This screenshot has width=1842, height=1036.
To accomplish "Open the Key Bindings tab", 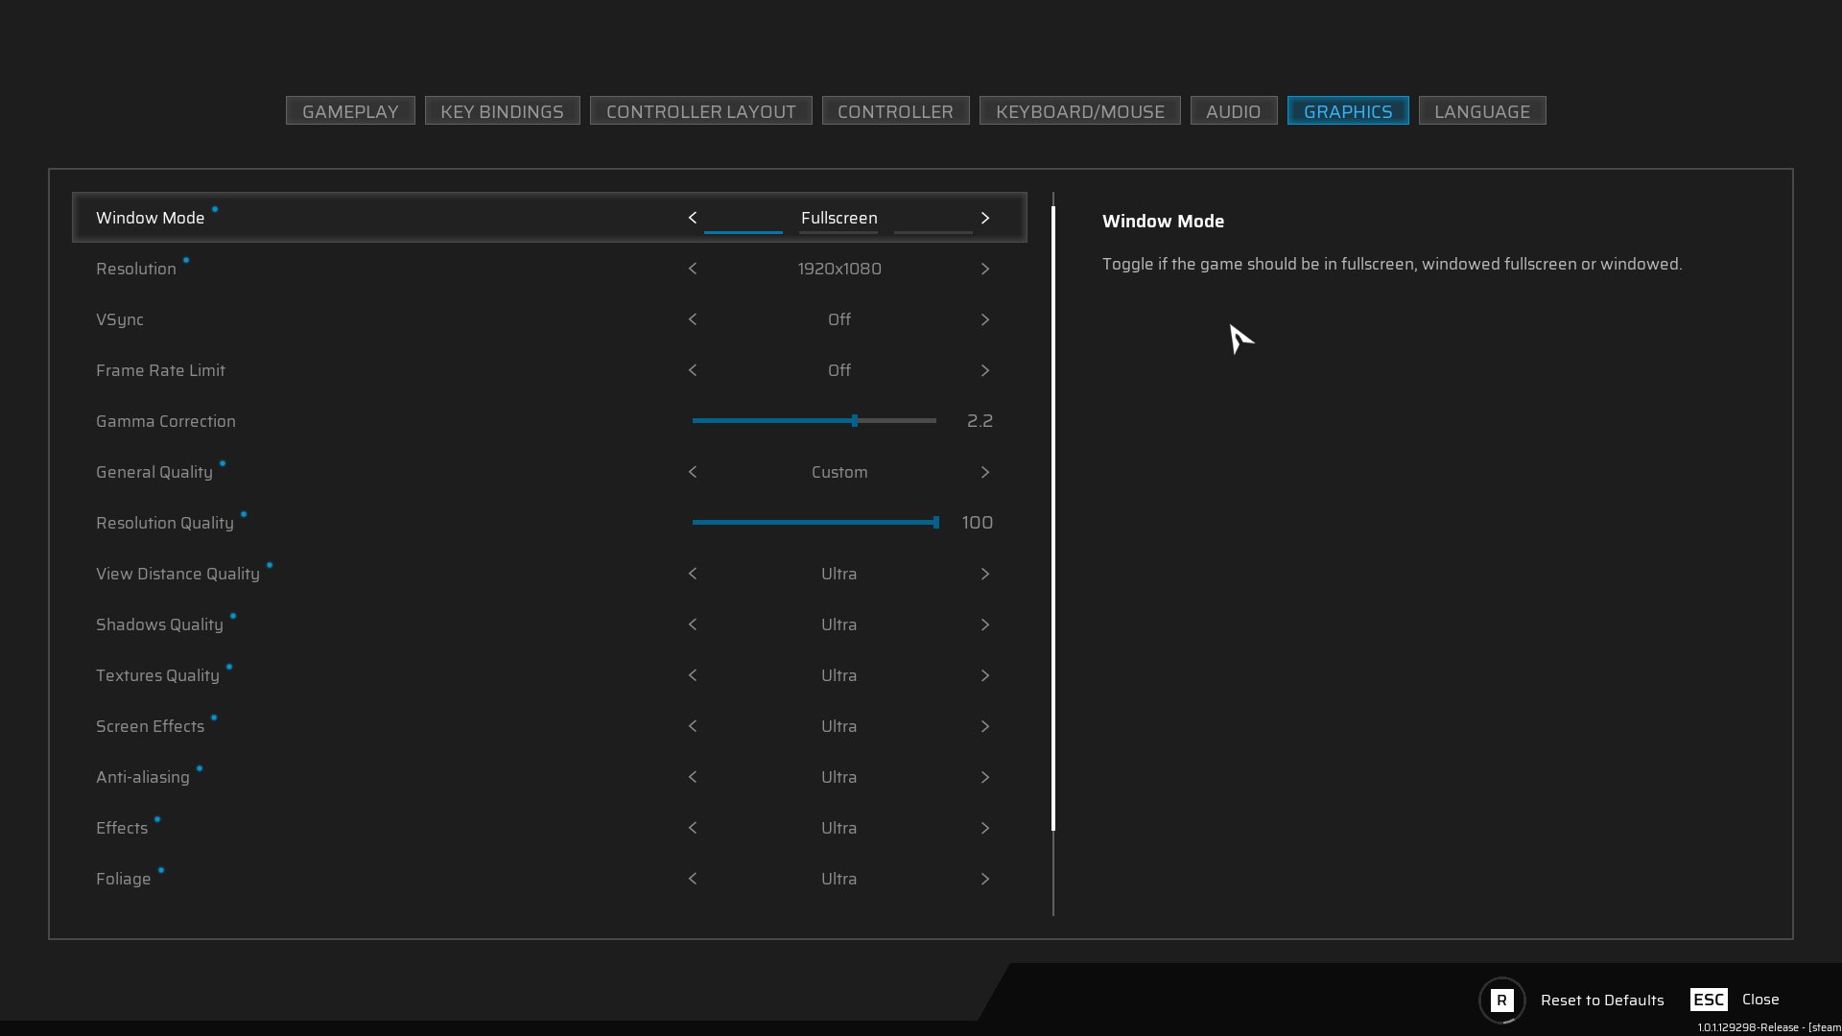I will tap(502, 111).
